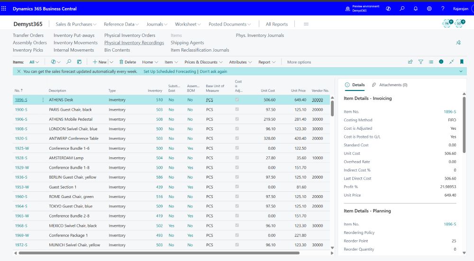
Task: Open the Tell Me search magnifier in the header
Action: click(402, 9)
